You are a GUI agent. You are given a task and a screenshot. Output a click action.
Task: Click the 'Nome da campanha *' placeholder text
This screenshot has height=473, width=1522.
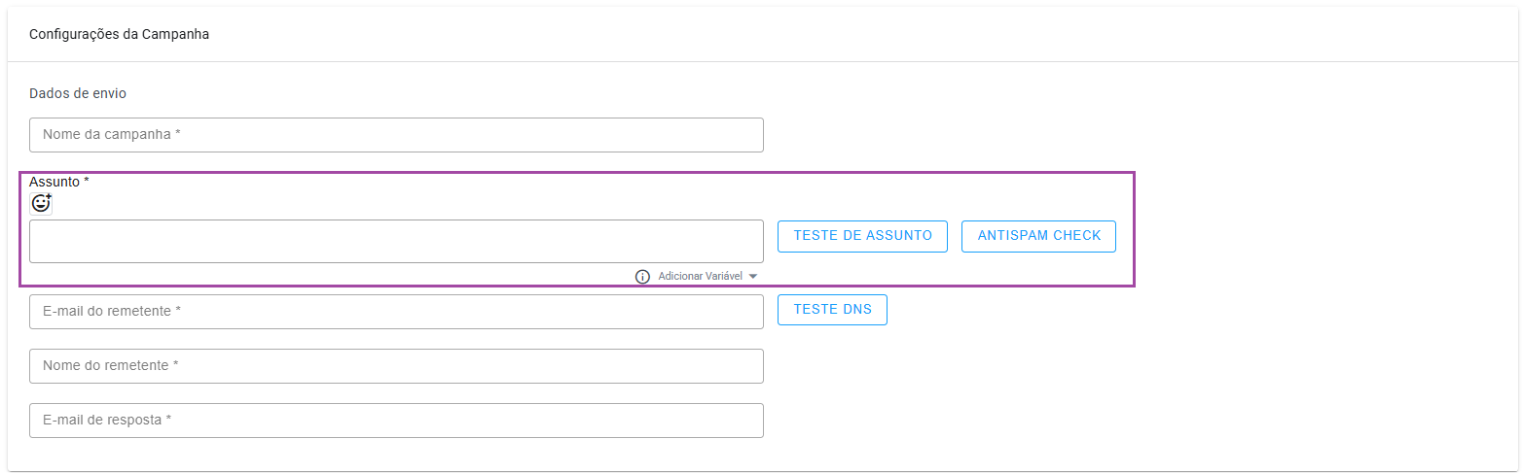point(112,135)
